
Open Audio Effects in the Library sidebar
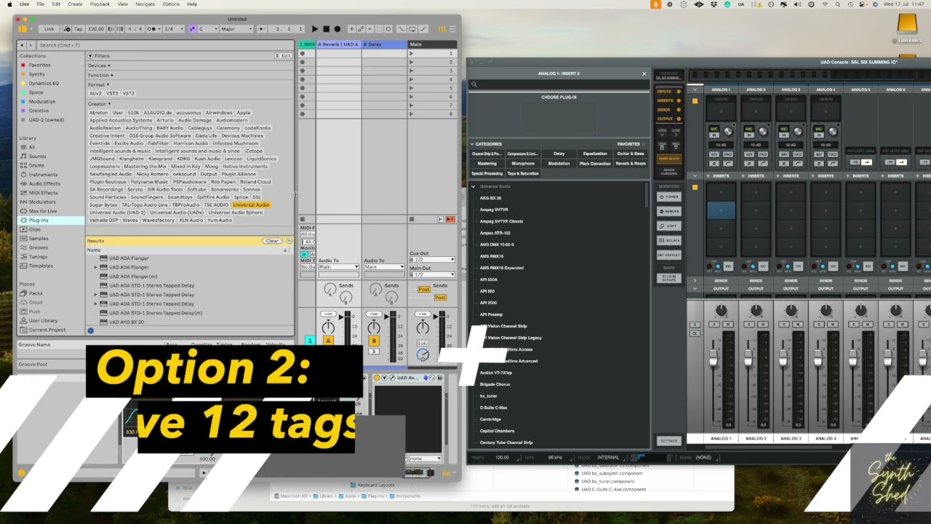tap(44, 183)
